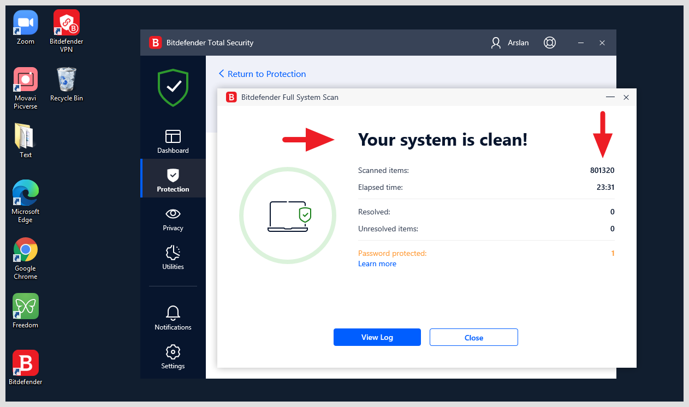
Task: Open the Settings sidebar section
Action: (173, 357)
